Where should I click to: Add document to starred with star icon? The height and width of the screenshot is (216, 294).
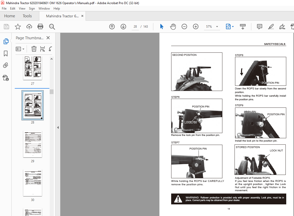coord(18,27)
